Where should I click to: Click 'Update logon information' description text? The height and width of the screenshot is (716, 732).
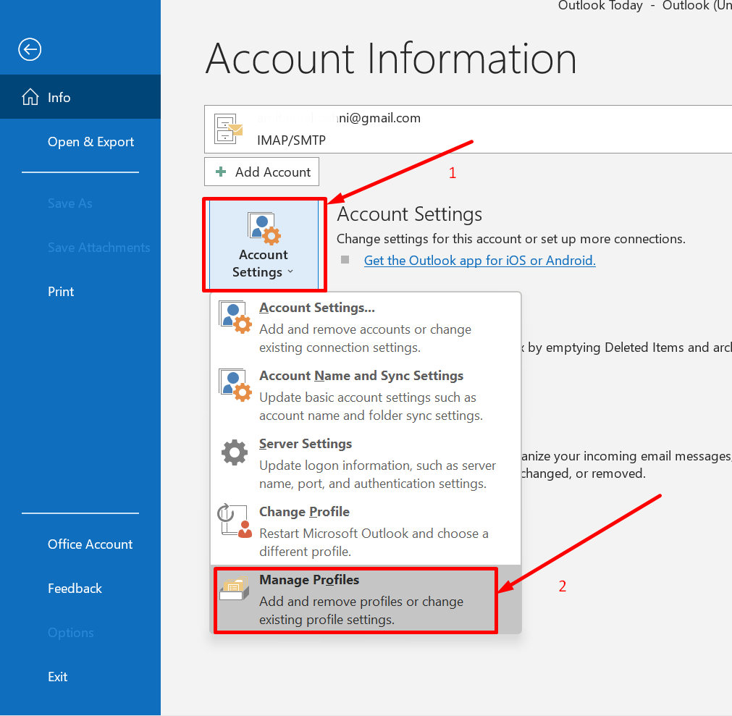(378, 474)
